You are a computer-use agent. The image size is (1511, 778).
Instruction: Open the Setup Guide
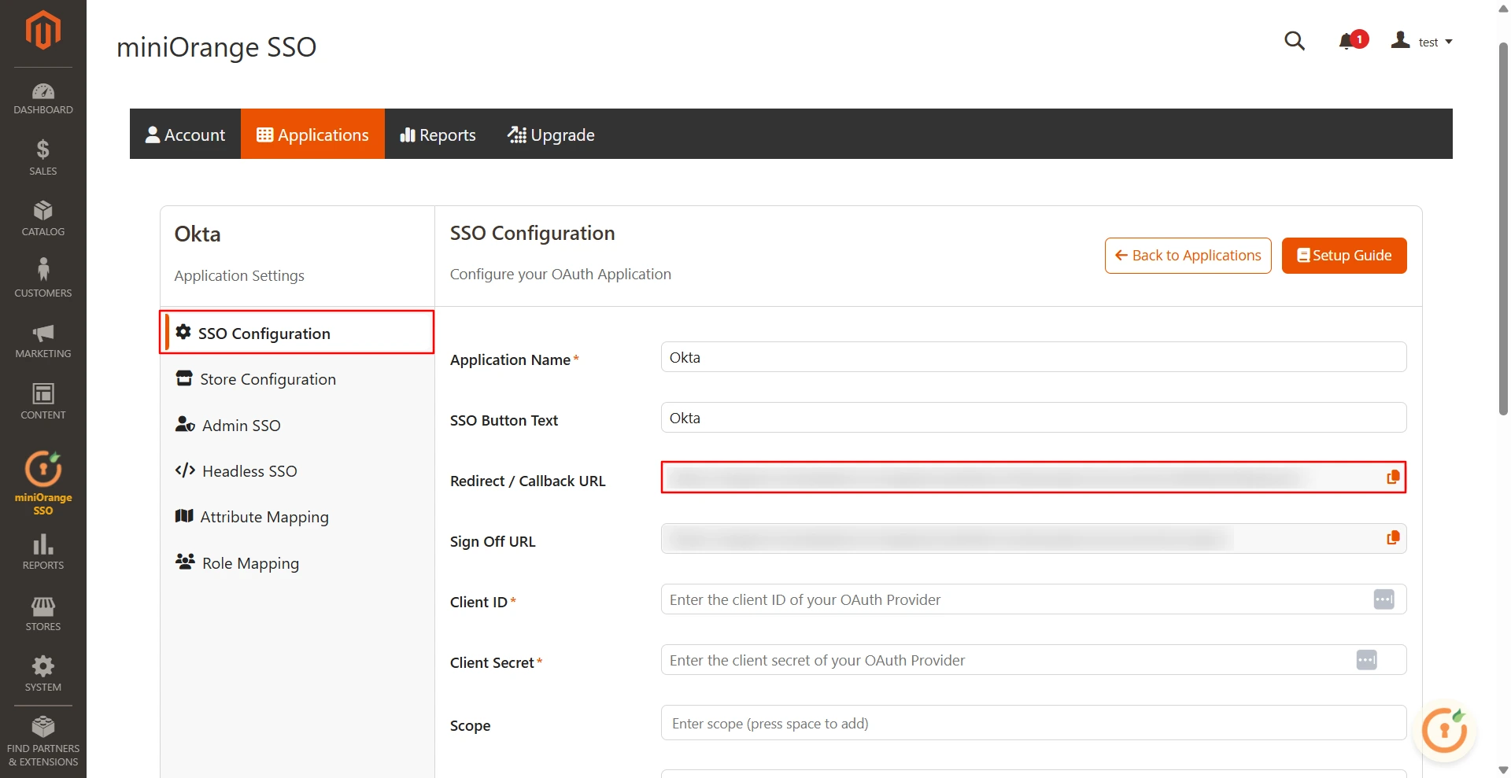[x=1343, y=255]
